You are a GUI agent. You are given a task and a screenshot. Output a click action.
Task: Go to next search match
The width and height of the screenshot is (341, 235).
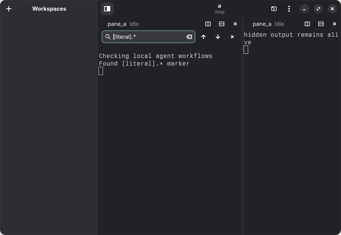218,37
